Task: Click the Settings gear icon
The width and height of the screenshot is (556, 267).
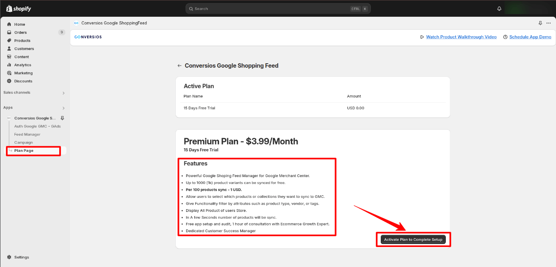Action: [x=9, y=257]
